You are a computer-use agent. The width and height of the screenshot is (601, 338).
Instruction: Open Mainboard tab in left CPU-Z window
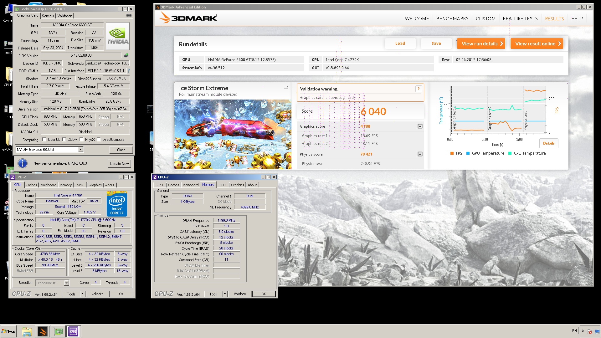coord(48,185)
